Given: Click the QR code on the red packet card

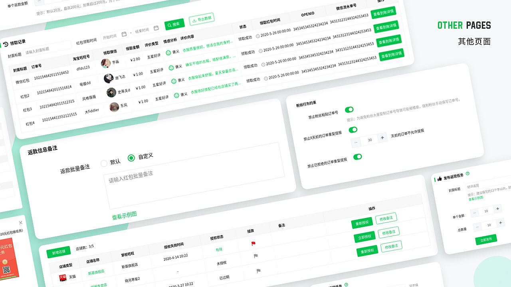Looking at the screenshot, I should coord(6,270).
